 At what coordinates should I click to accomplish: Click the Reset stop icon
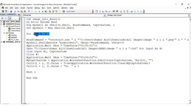point(42,11)
